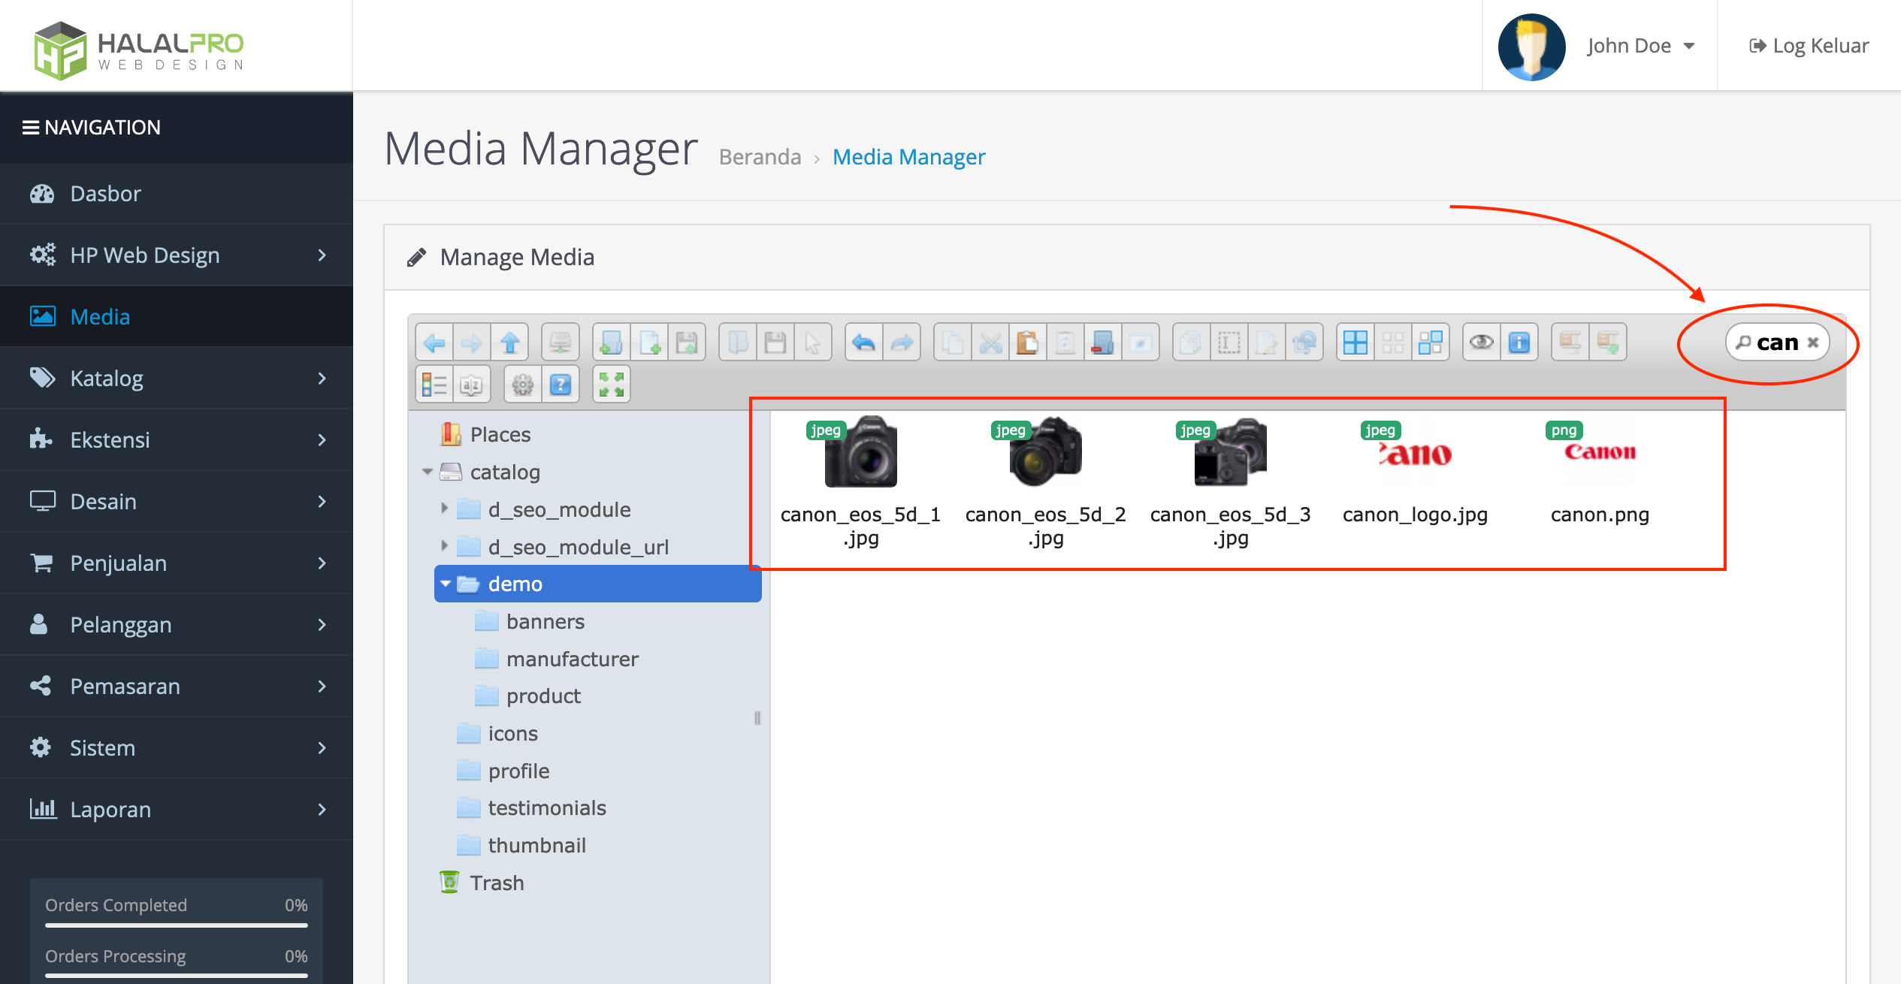Select the manufacturer folder in tree
1901x984 pixels.
(573, 659)
